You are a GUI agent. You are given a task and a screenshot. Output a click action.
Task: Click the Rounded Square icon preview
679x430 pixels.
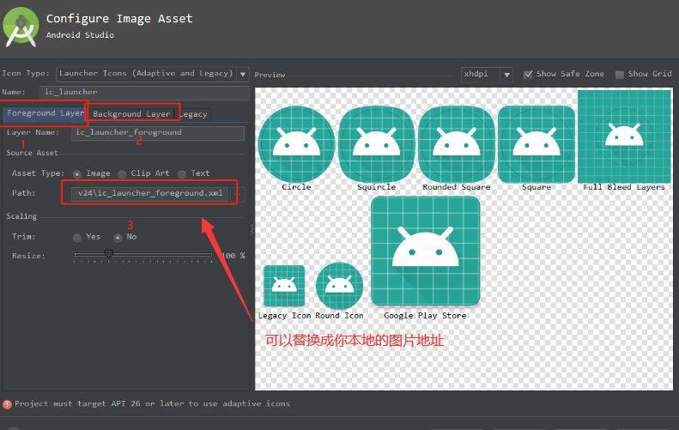click(457, 144)
